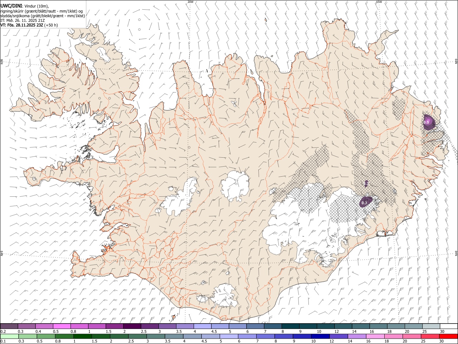Click the '(+50 h)' forecast offset text
This screenshot has height=344, width=458.
click(51, 25)
